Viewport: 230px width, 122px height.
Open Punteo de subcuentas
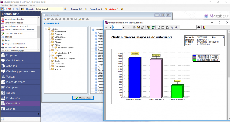tap(14, 33)
